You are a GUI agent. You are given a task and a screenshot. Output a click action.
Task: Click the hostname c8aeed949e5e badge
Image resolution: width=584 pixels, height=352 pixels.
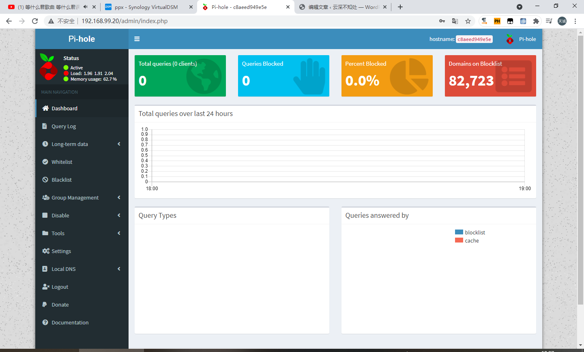474,39
